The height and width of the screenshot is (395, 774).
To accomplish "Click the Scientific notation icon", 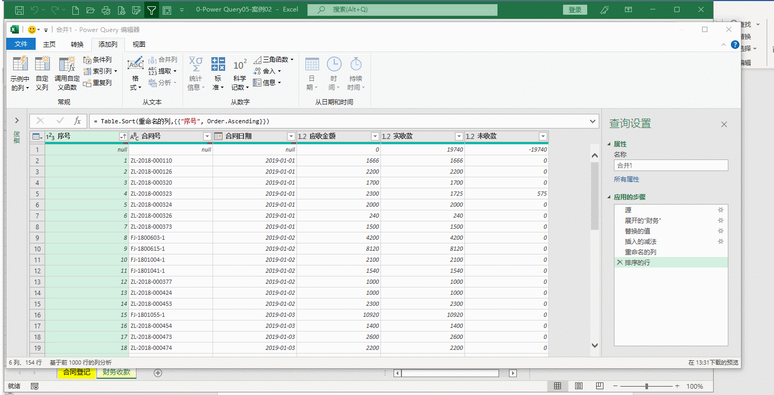I will 239,65.
